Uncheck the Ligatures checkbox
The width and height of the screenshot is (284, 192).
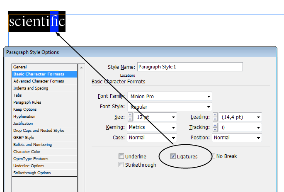[x=173, y=156]
